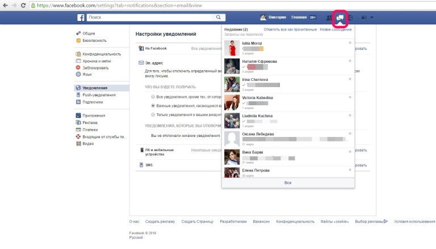Click Файлы «cookie» footer link
This screenshot has height=249, width=436.
334,221
